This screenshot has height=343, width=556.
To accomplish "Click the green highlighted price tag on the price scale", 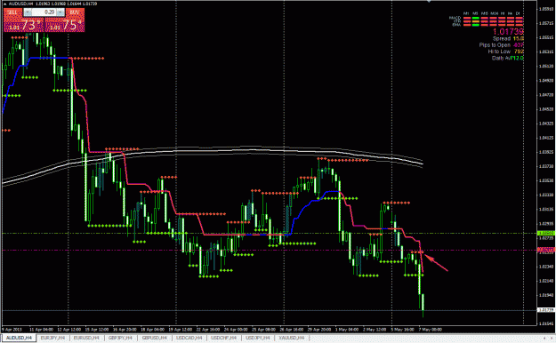I will tap(546, 233).
